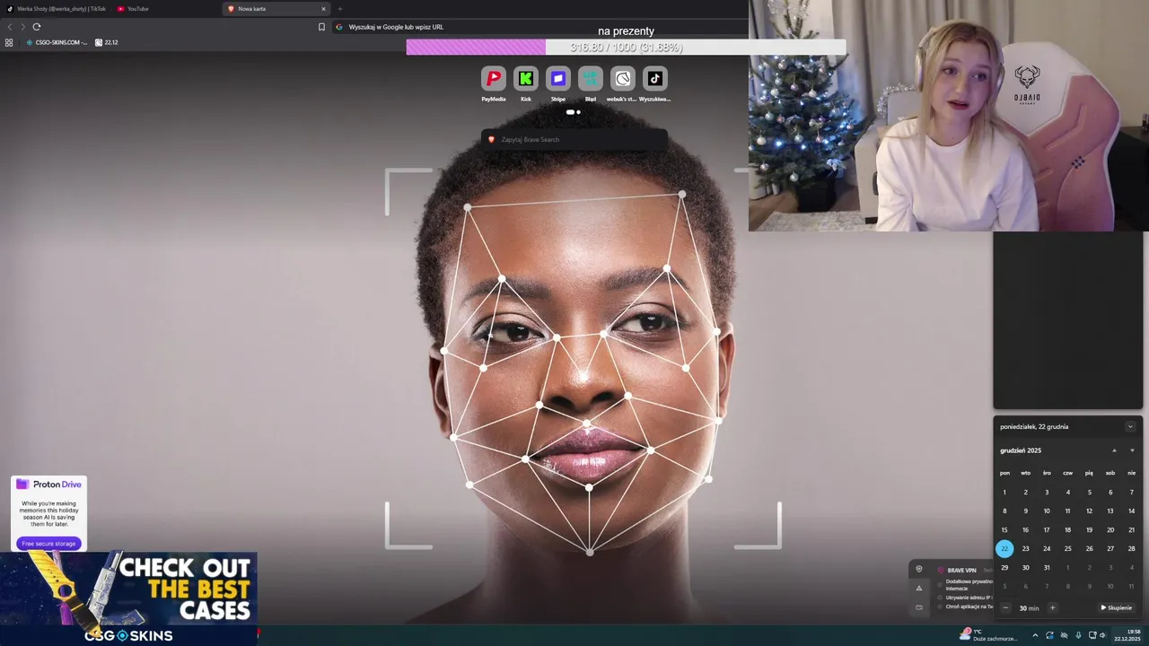This screenshot has width=1149, height=646.
Task: Start focus session with Skupienie button
Action: (1117, 607)
